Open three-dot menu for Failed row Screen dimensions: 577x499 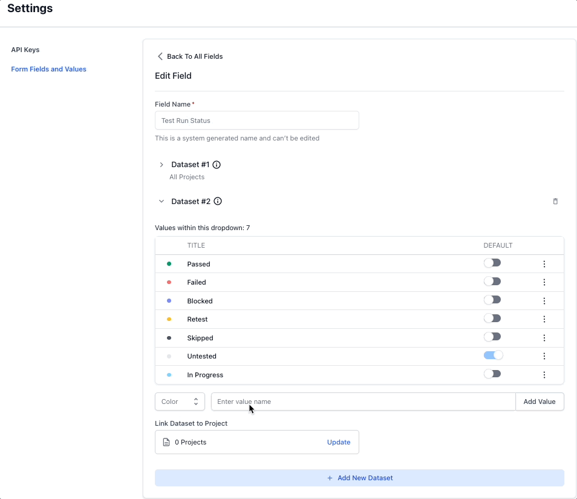pyautogui.click(x=544, y=282)
